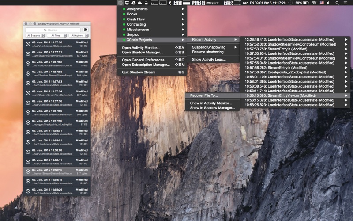Select 10:57:53.750 StreamEntry.h recent item
This screenshot has width=353, height=221.
295,49
